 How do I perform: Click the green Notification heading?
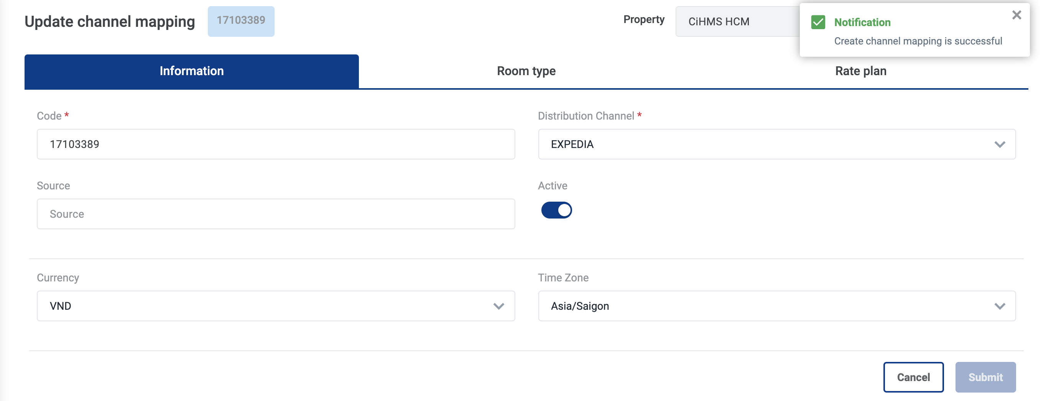862,22
